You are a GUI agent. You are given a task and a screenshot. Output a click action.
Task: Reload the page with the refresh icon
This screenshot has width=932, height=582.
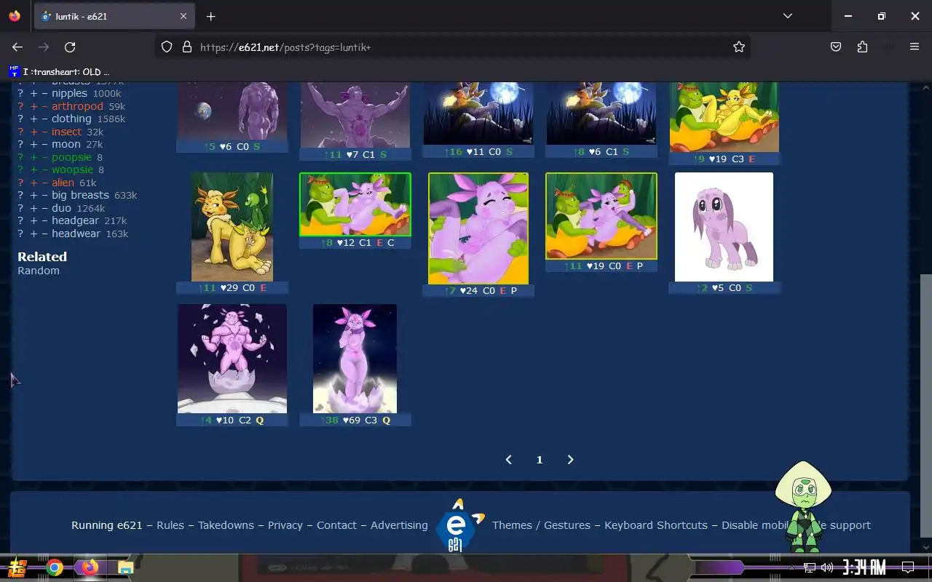[x=70, y=47]
